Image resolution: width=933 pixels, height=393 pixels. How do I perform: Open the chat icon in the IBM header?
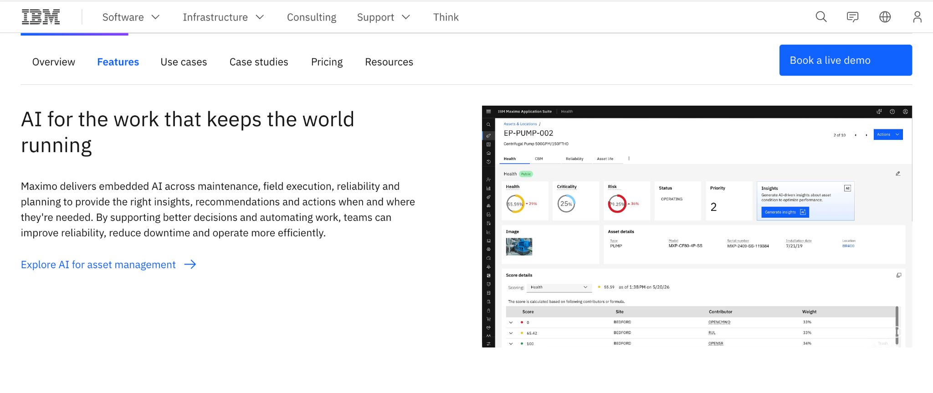tap(852, 17)
